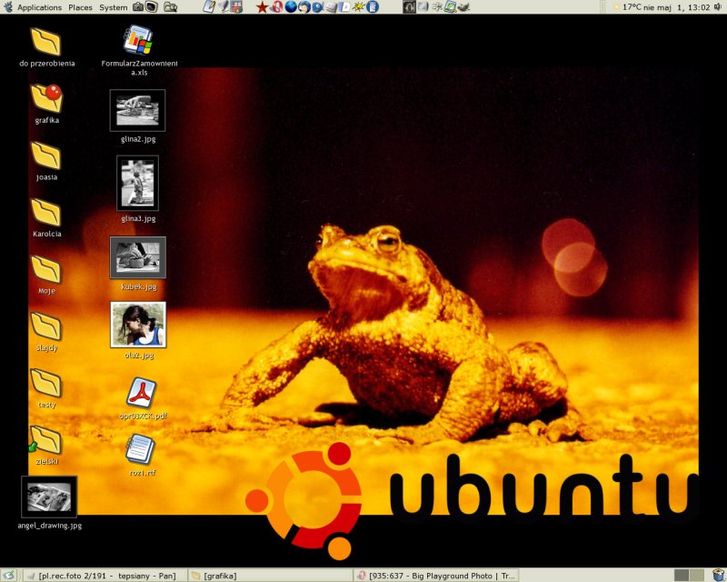
Task: Click the yellow sun launcher icon
Action: tap(358, 7)
